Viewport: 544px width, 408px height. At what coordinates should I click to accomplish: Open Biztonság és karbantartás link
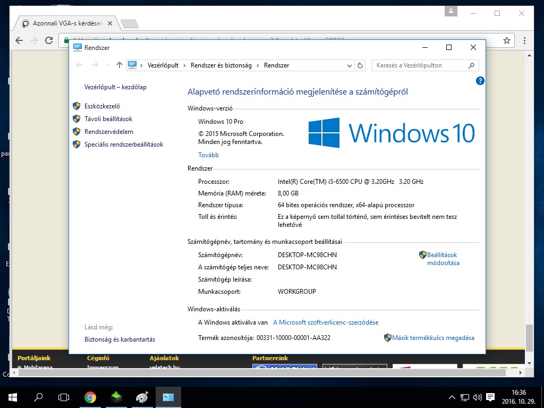120,339
